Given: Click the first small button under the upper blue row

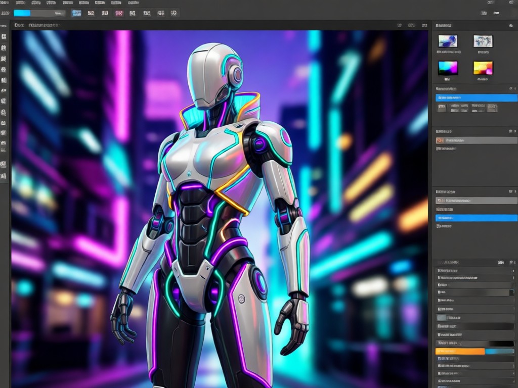Looking at the screenshot, I should tap(441, 108).
